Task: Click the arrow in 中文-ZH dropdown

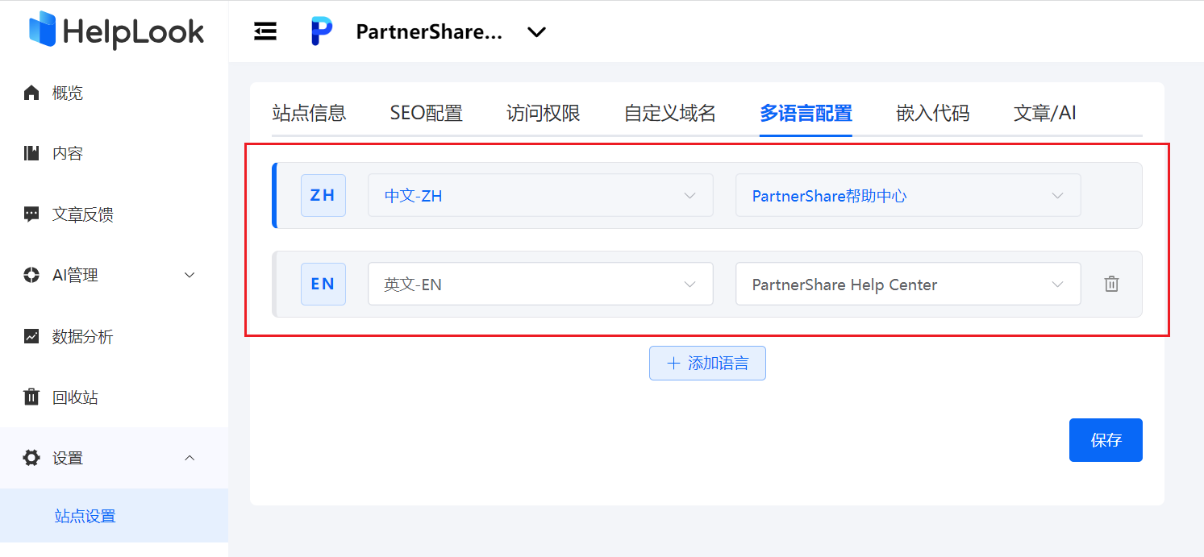Action: pyautogui.click(x=689, y=195)
